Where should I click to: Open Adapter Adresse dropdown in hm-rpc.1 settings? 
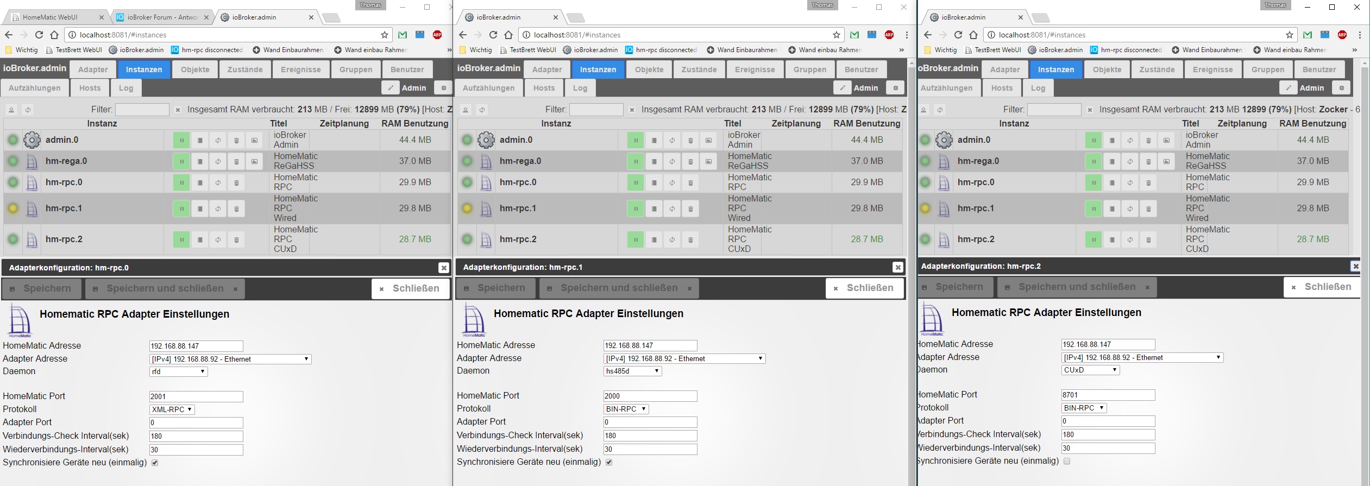684,358
